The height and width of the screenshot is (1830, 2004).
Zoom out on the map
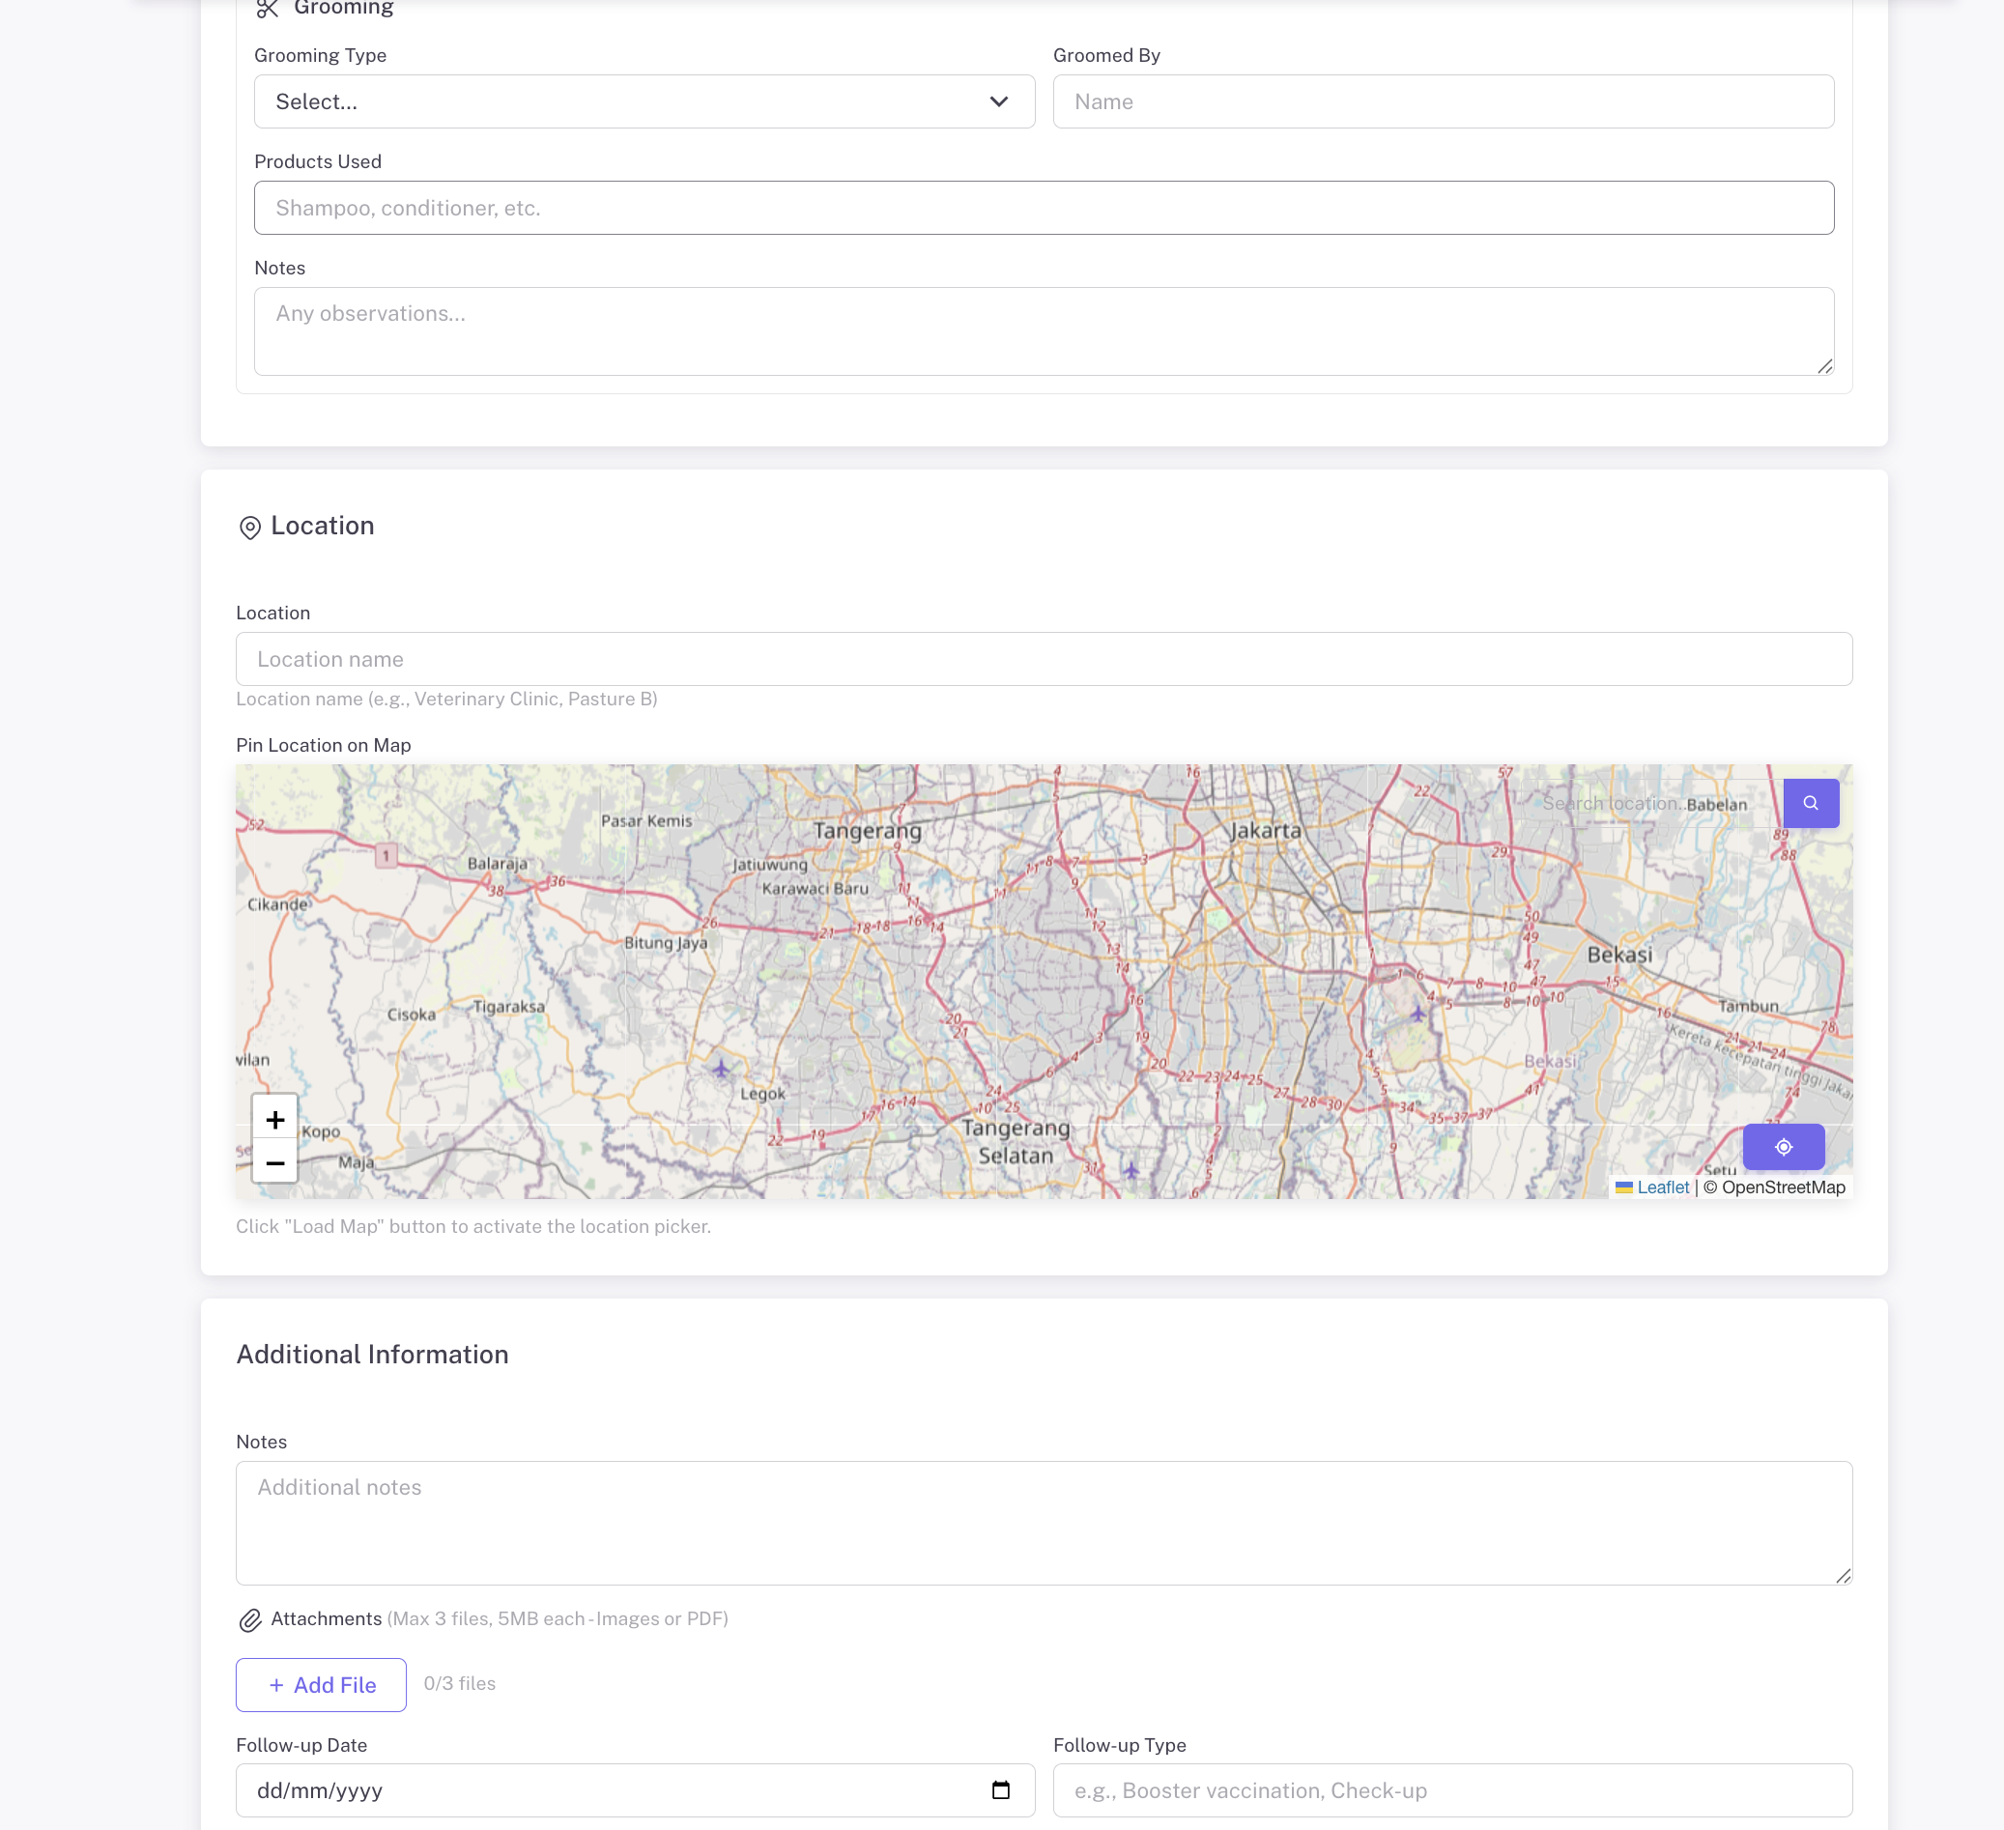(274, 1161)
